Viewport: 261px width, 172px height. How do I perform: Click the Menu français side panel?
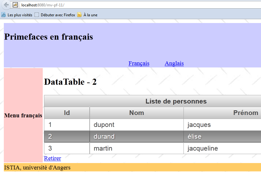click(x=23, y=115)
